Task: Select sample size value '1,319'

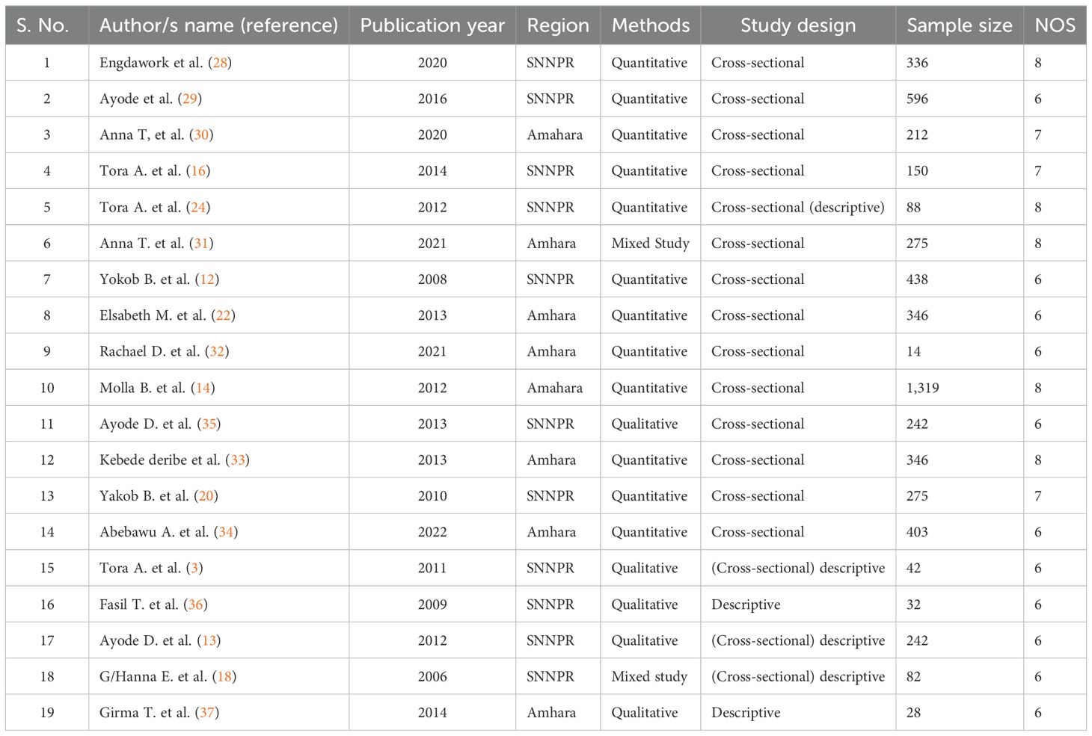Action: (922, 388)
